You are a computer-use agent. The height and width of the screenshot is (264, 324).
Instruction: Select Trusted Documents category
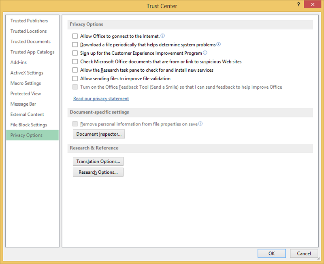(32, 42)
